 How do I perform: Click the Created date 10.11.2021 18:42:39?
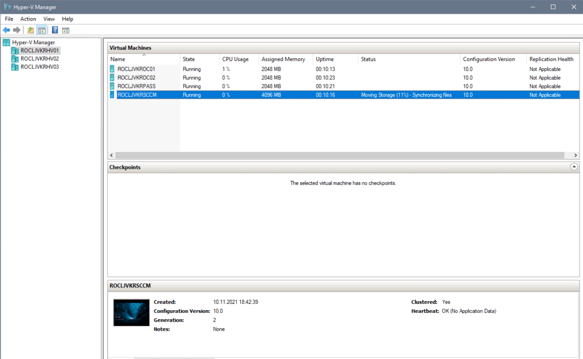[235, 302]
